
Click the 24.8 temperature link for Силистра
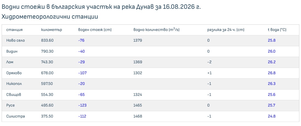pos(272,116)
